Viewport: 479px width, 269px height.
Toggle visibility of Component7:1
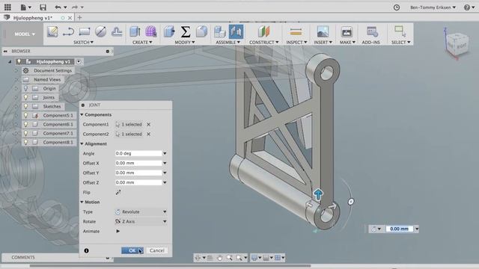click(26, 133)
